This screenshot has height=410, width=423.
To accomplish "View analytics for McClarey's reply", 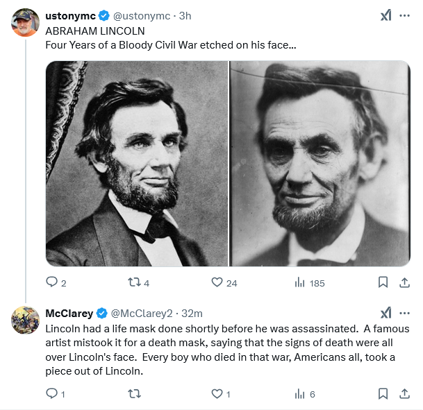I will tap(301, 394).
